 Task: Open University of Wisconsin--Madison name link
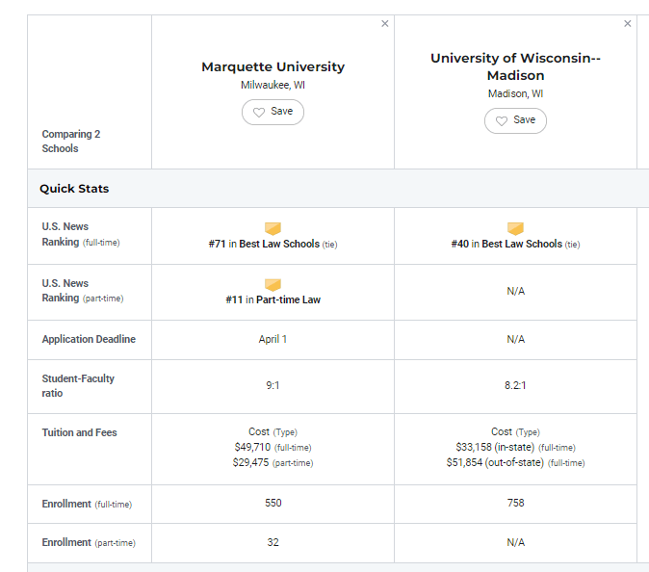(x=515, y=66)
